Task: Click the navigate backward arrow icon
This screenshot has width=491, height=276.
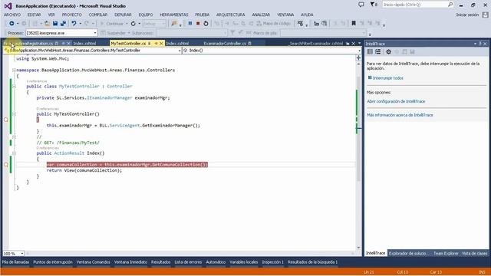Action: 12,24
